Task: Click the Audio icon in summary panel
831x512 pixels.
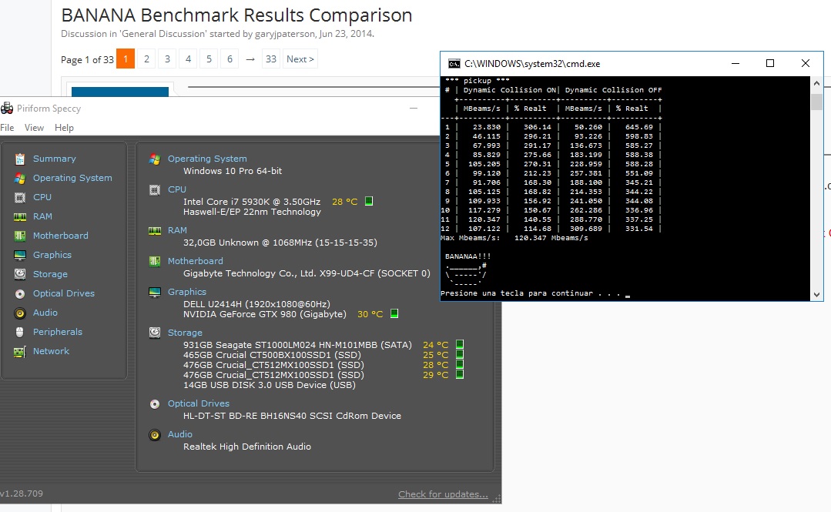Action: pyautogui.click(x=155, y=434)
